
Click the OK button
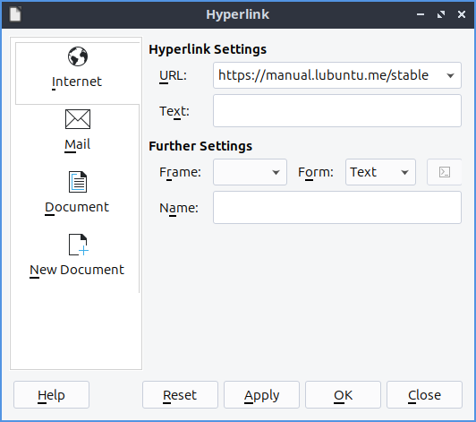(x=343, y=394)
